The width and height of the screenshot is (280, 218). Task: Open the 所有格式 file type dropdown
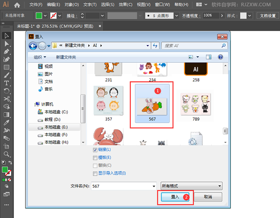coord(191,186)
